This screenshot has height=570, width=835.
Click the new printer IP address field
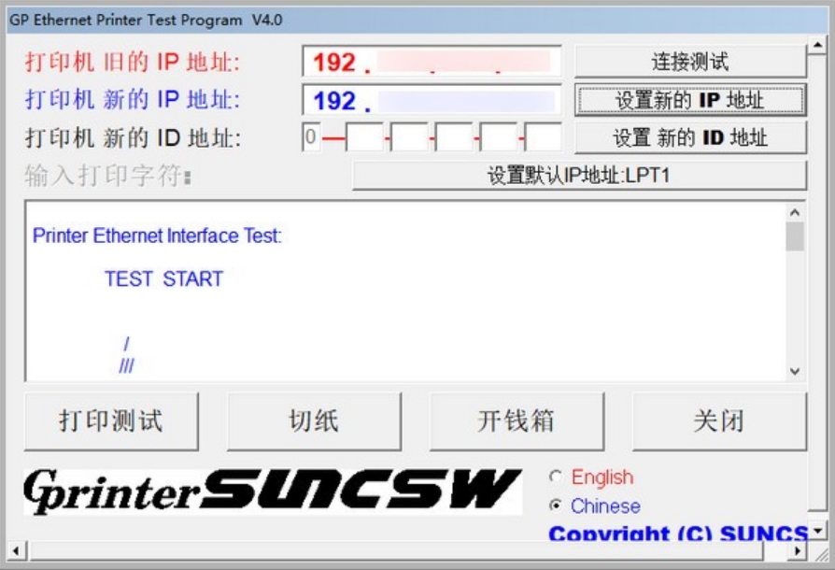(x=432, y=100)
